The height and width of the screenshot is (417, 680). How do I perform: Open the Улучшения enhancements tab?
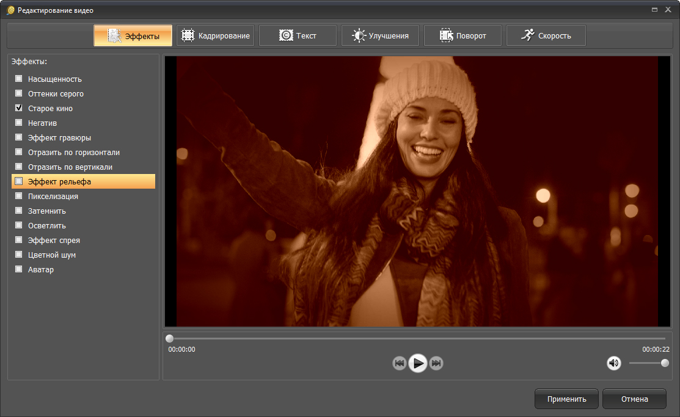click(379, 36)
